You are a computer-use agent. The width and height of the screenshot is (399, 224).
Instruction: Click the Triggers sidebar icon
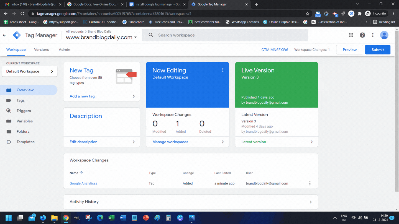point(9,111)
